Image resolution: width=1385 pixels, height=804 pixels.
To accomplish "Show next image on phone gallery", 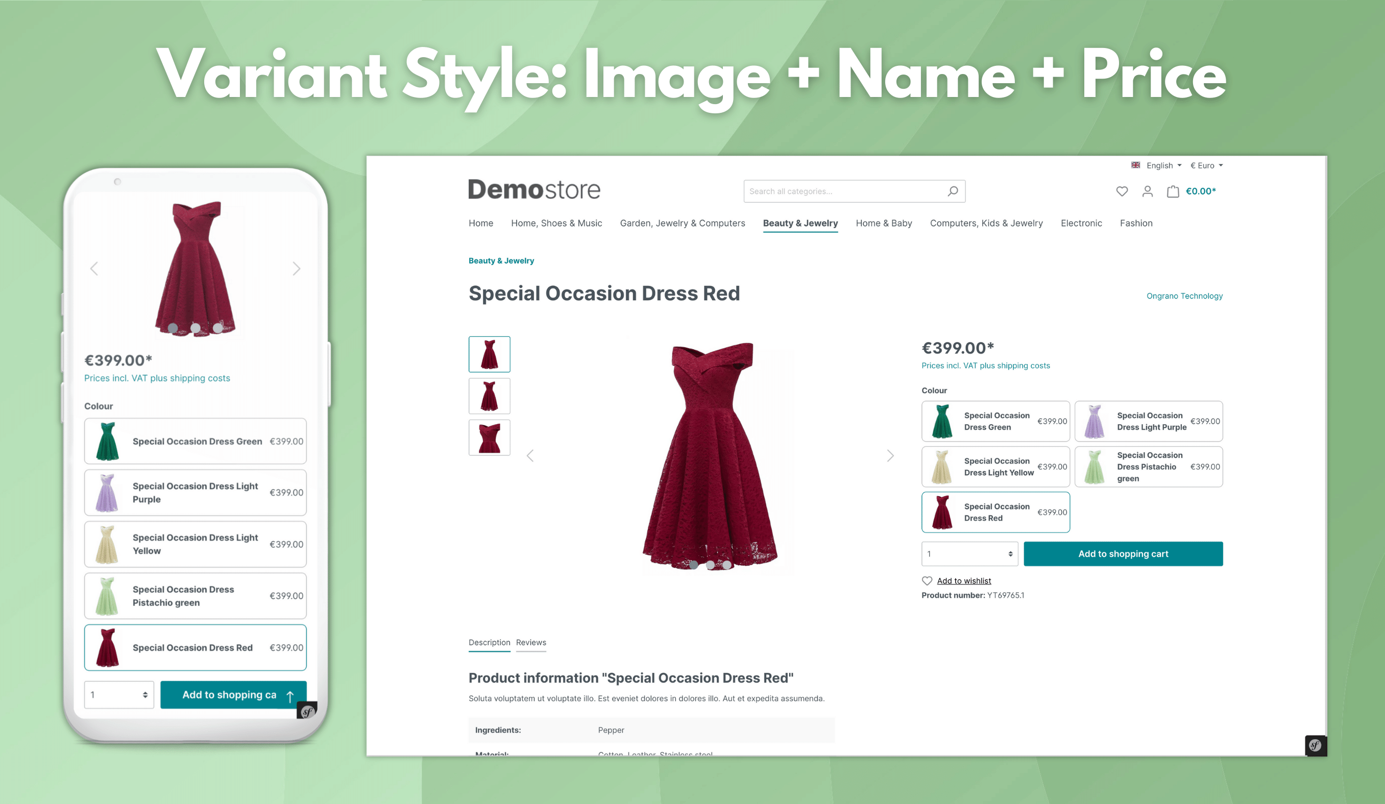I will [x=296, y=269].
